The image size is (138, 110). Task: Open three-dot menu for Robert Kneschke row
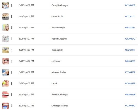tap(11, 39)
